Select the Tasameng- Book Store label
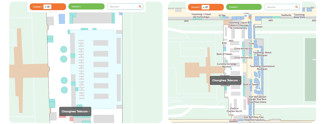Image resolution: width=325 pixels, height=124 pixels. (300, 16)
